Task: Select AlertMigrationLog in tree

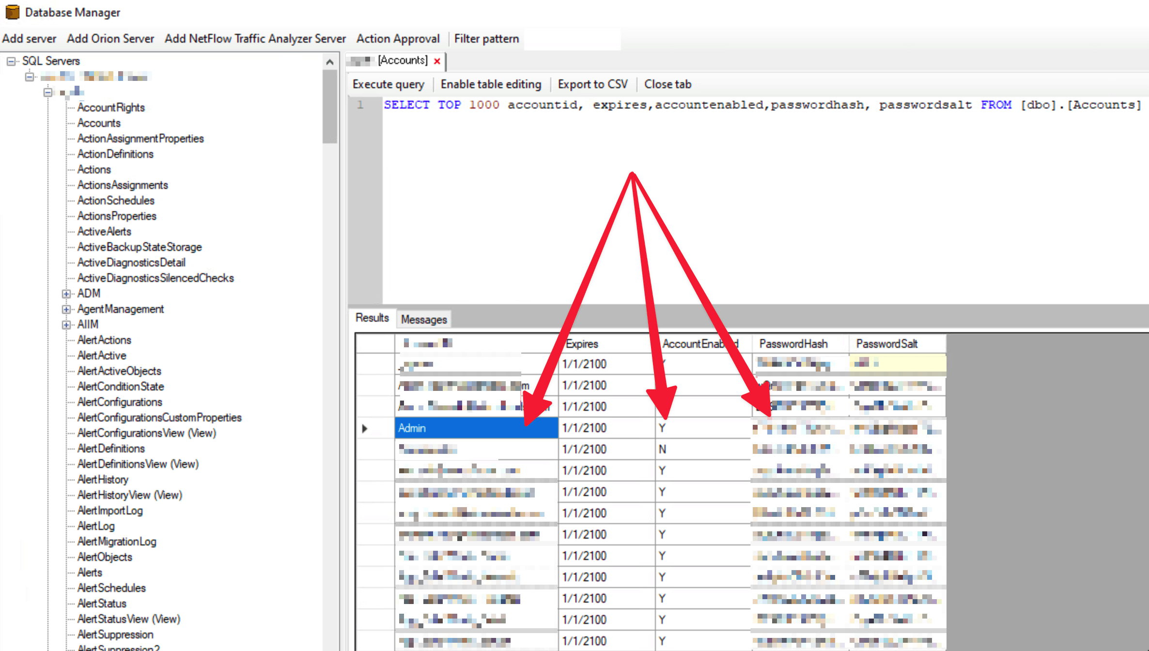Action: [x=117, y=542]
